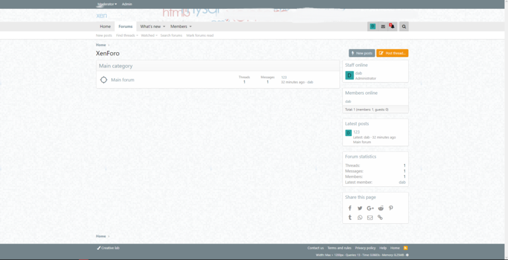The height and width of the screenshot is (260, 508).
Task: Select the Forums navigation tab
Action: [125, 27]
